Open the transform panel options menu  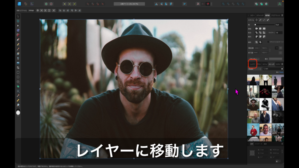point(282,144)
